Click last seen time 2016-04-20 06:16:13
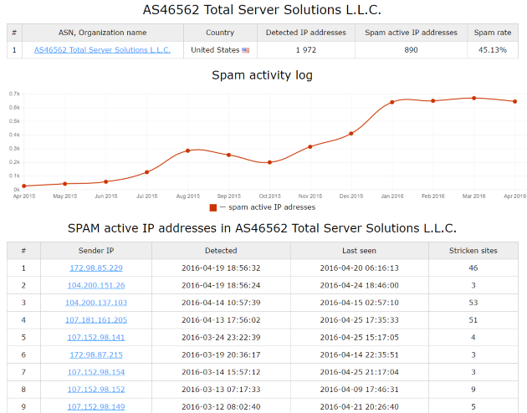Viewport: 527px width, 413px height. 360,268
